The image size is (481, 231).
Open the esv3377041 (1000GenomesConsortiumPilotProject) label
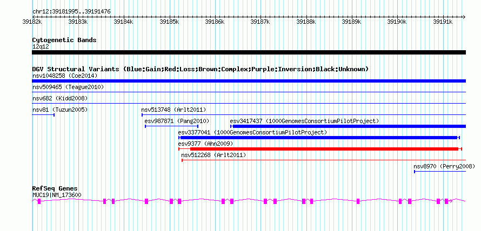tap(252, 132)
